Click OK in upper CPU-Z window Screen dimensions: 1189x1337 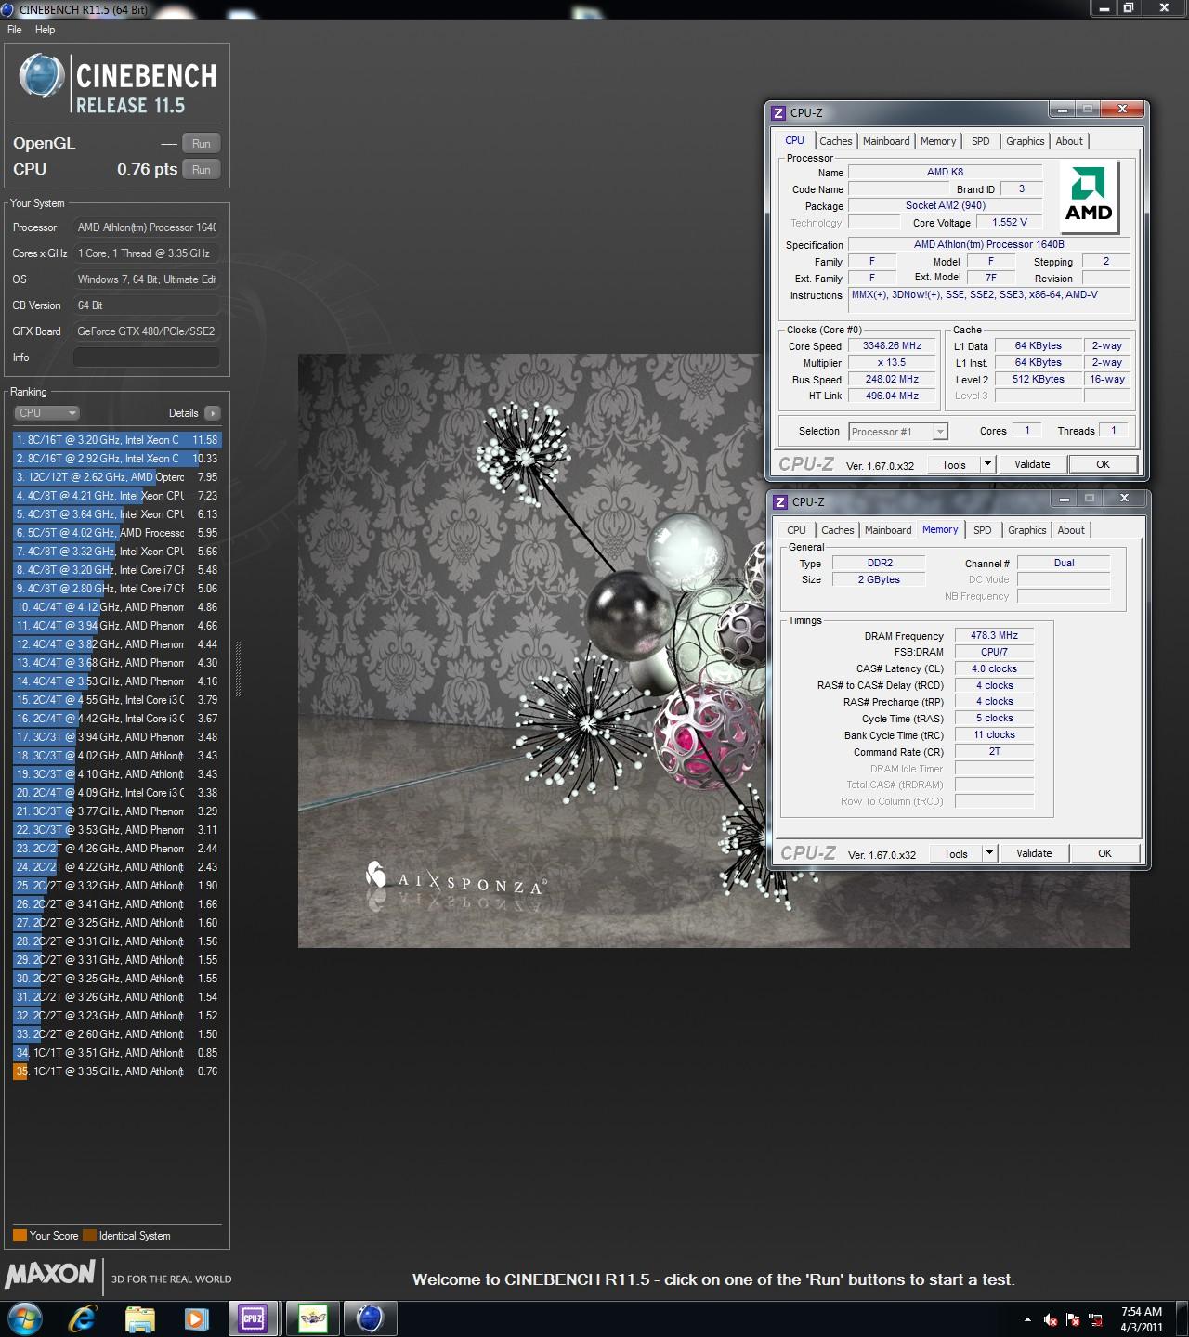tap(1103, 465)
